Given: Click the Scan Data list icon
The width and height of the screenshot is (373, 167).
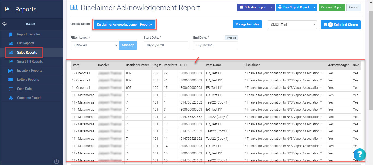Looking at the screenshot, I should click(x=11, y=89).
